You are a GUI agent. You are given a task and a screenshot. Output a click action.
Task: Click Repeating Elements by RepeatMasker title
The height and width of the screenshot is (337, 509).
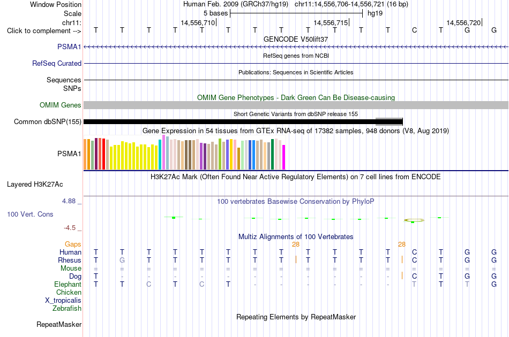pos(296,317)
